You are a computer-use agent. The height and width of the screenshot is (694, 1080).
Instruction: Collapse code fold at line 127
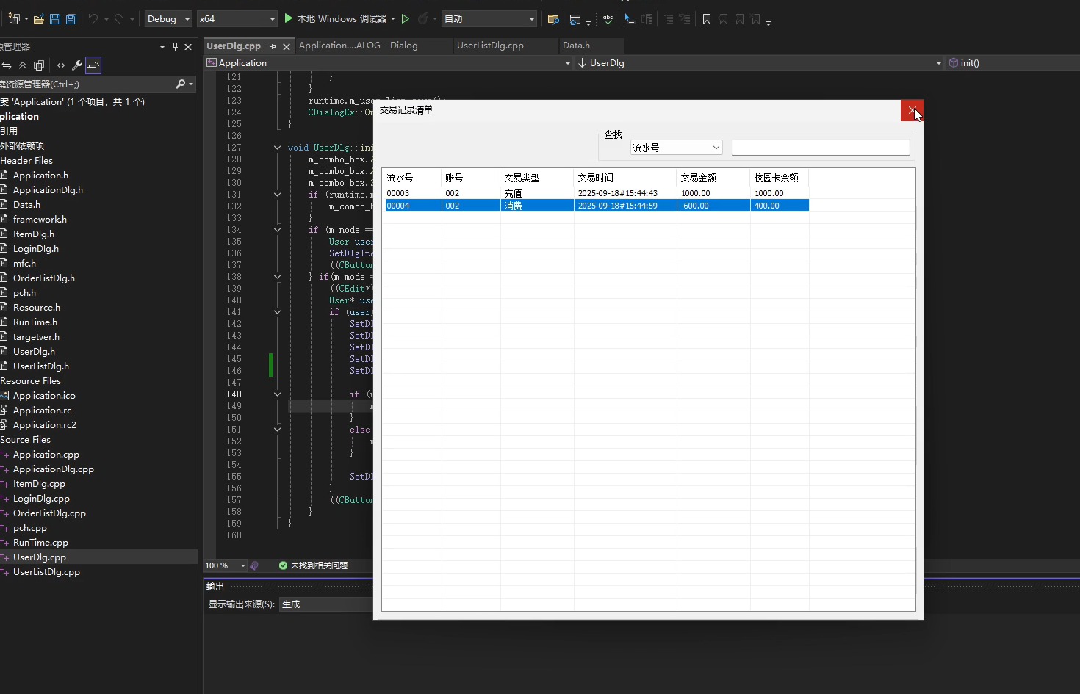click(x=277, y=148)
